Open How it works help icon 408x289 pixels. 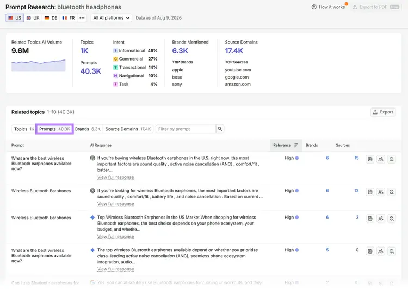(314, 7)
